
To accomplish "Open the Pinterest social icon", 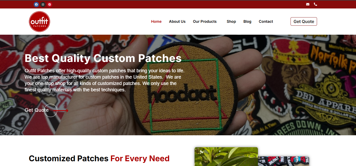I will coord(50,5).
